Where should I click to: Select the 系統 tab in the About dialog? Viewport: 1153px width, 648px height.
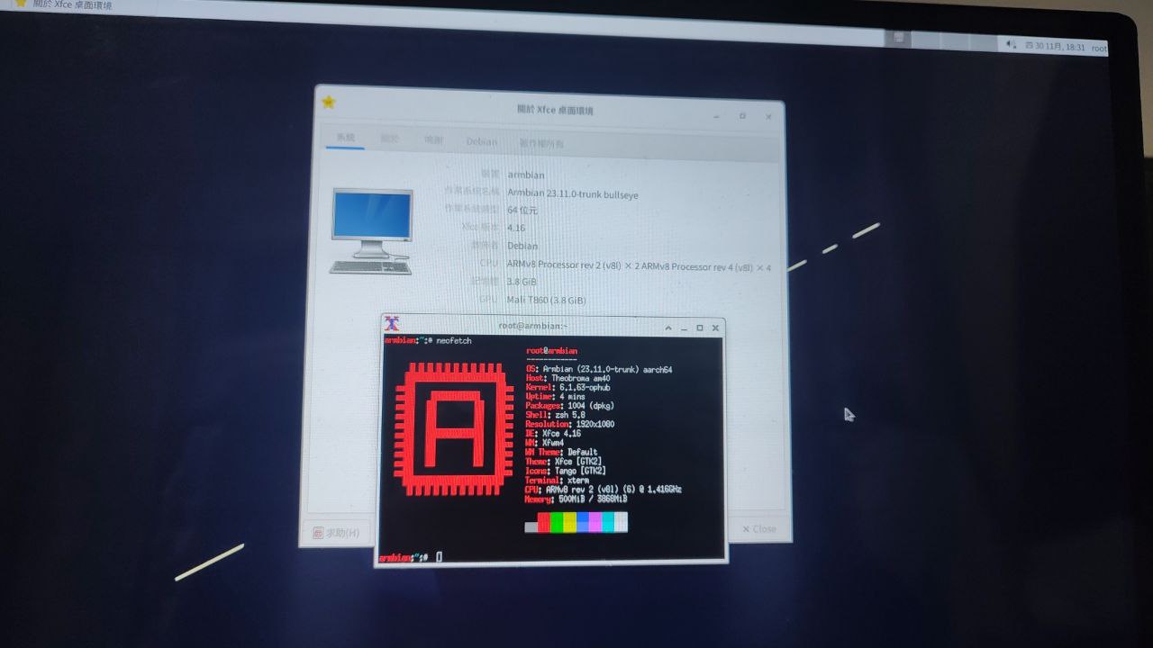tap(346, 138)
